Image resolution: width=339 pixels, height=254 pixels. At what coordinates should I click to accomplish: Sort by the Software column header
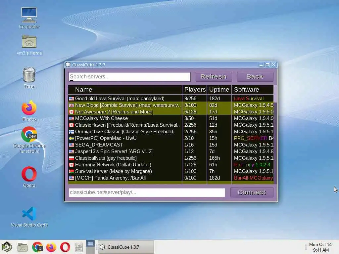[253, 89]
